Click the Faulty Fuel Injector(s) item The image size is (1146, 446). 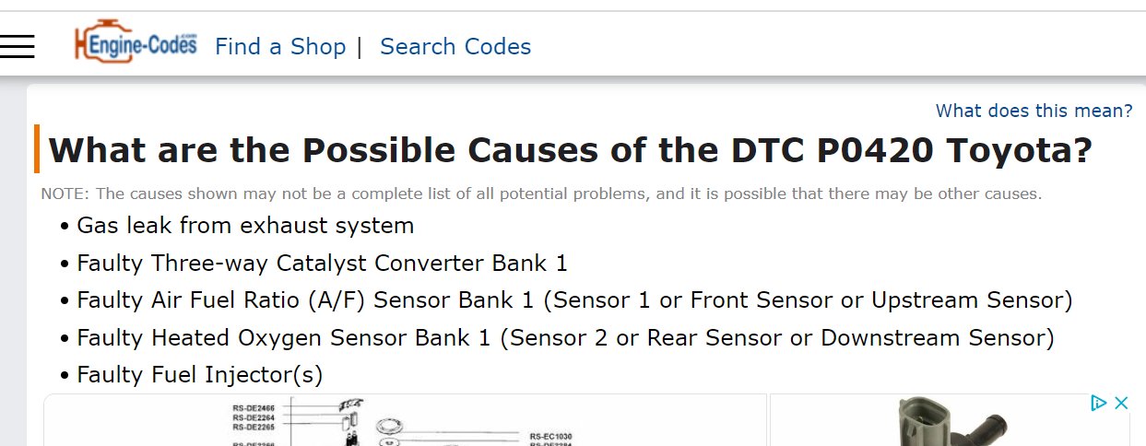pyautogui.click(x=199, y=375)
